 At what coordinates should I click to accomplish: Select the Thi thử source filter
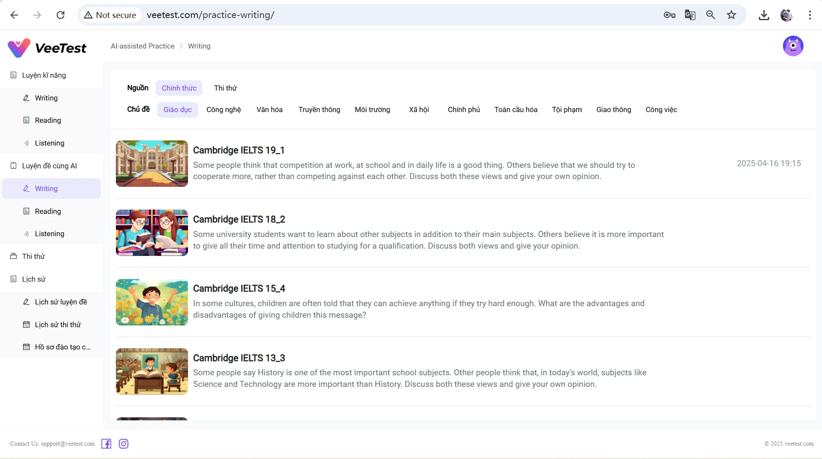point(225,88)
